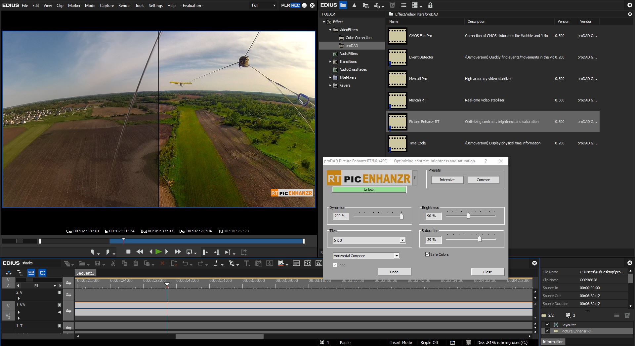
Task: Open the audio mixer icon in timeline toolbar
Action: point(308,263)
